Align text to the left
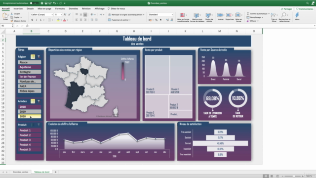This screenshot has width=316, height=178. point(77,20)
